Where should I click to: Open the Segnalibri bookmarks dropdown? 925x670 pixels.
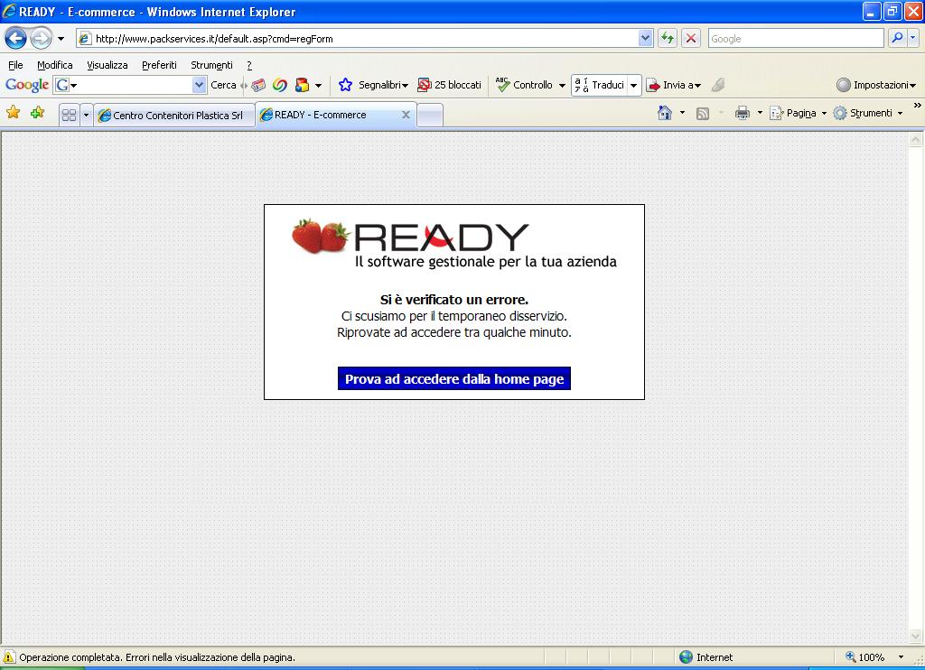tap(373, 85)
